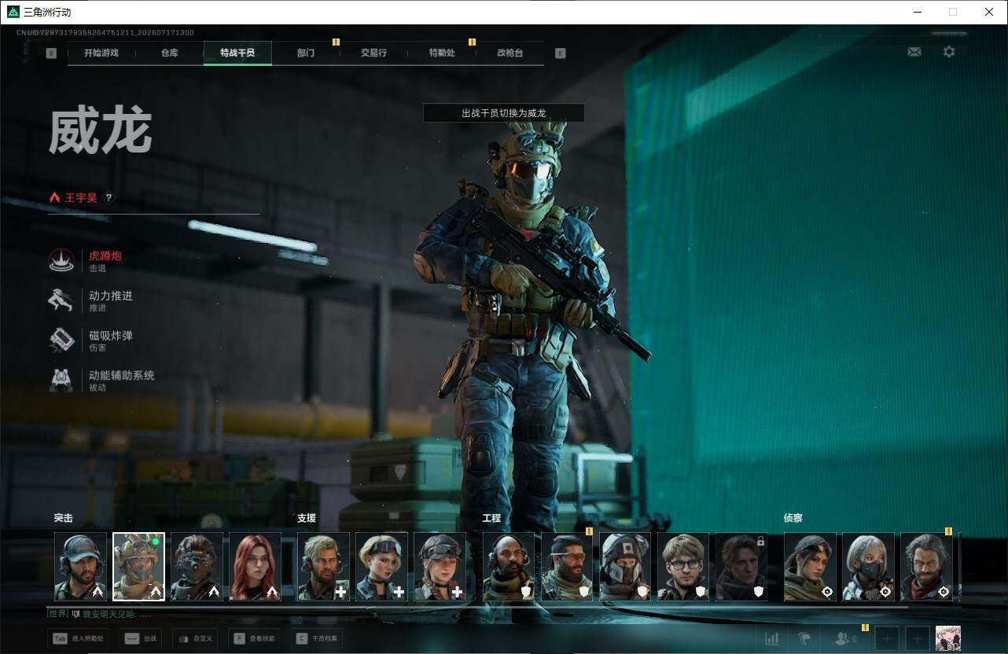Open the statistics bar chart icon
Image resolution: width=1008 pixels, height=654 pixels.
772,639
